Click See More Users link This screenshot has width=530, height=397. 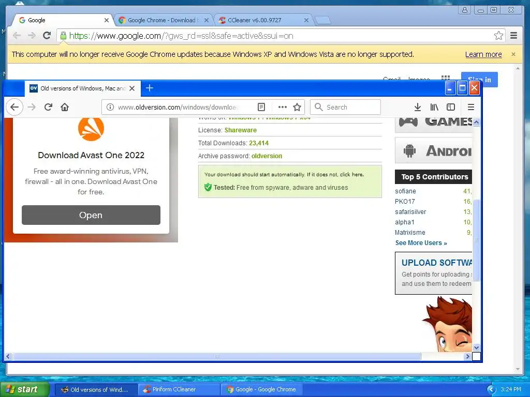point(421,243)
